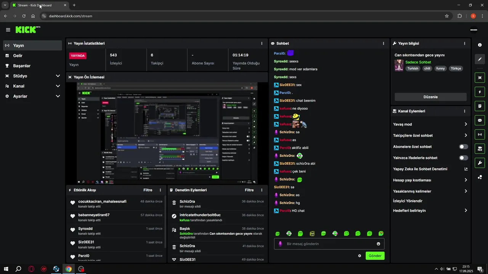Click the Türkçe tag
Image resolution: width=488 pixels, height=274 pixels.
pos(456,68)
